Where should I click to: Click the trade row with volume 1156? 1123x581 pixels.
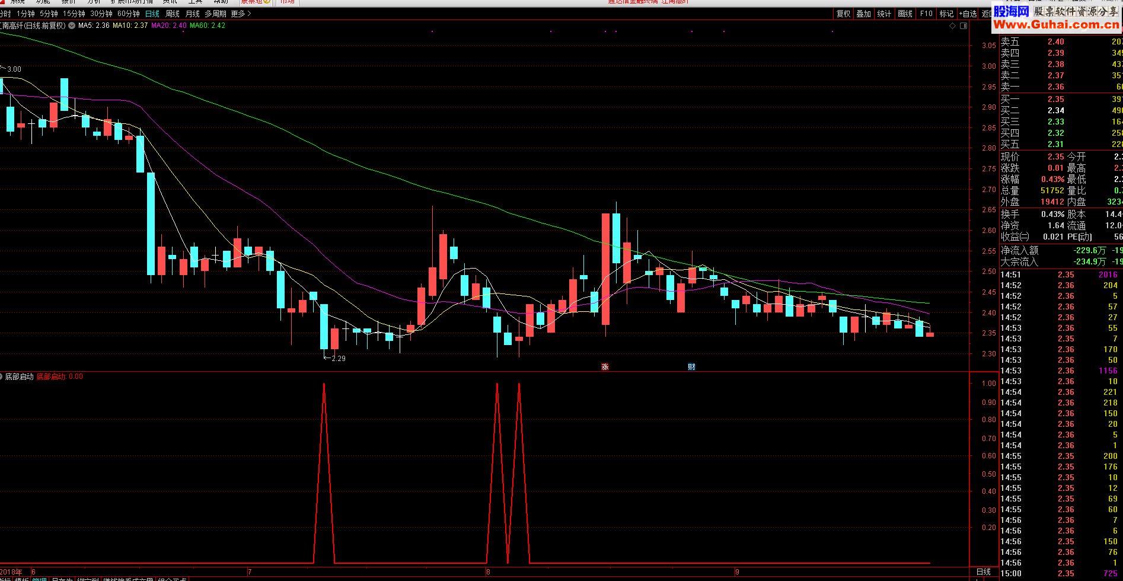coord(1061,371)
